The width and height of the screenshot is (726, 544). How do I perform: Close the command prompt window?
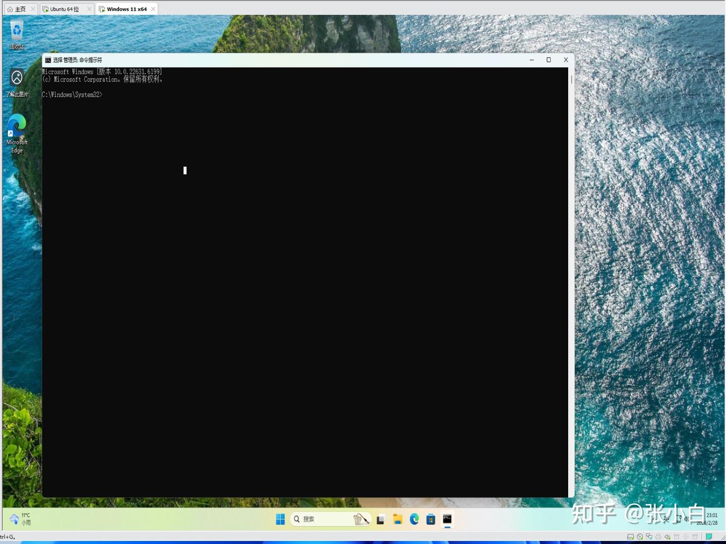coord(566,60)
